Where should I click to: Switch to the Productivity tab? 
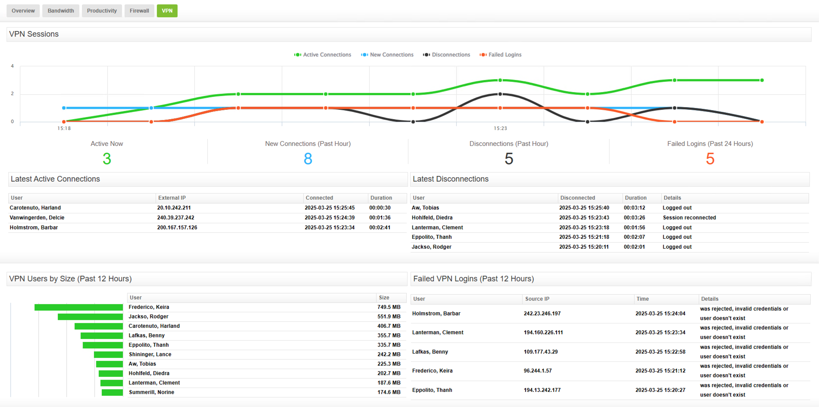coord(102,10)
